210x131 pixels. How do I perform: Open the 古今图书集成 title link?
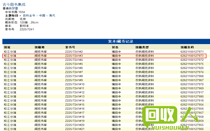tap(14, 4)
